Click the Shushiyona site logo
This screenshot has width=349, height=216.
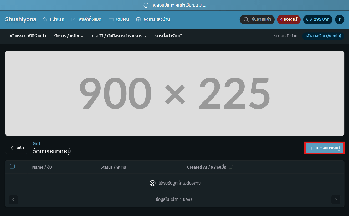point(20,19)
